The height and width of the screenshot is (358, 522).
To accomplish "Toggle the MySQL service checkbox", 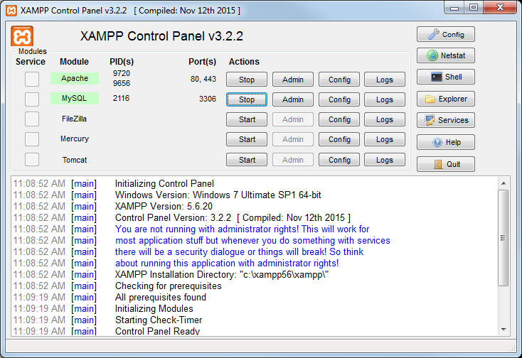I will click(x=32, y=99).
